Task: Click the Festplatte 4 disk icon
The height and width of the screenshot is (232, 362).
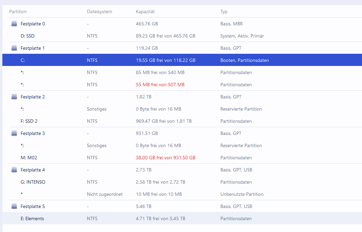Action: (14, 170)
